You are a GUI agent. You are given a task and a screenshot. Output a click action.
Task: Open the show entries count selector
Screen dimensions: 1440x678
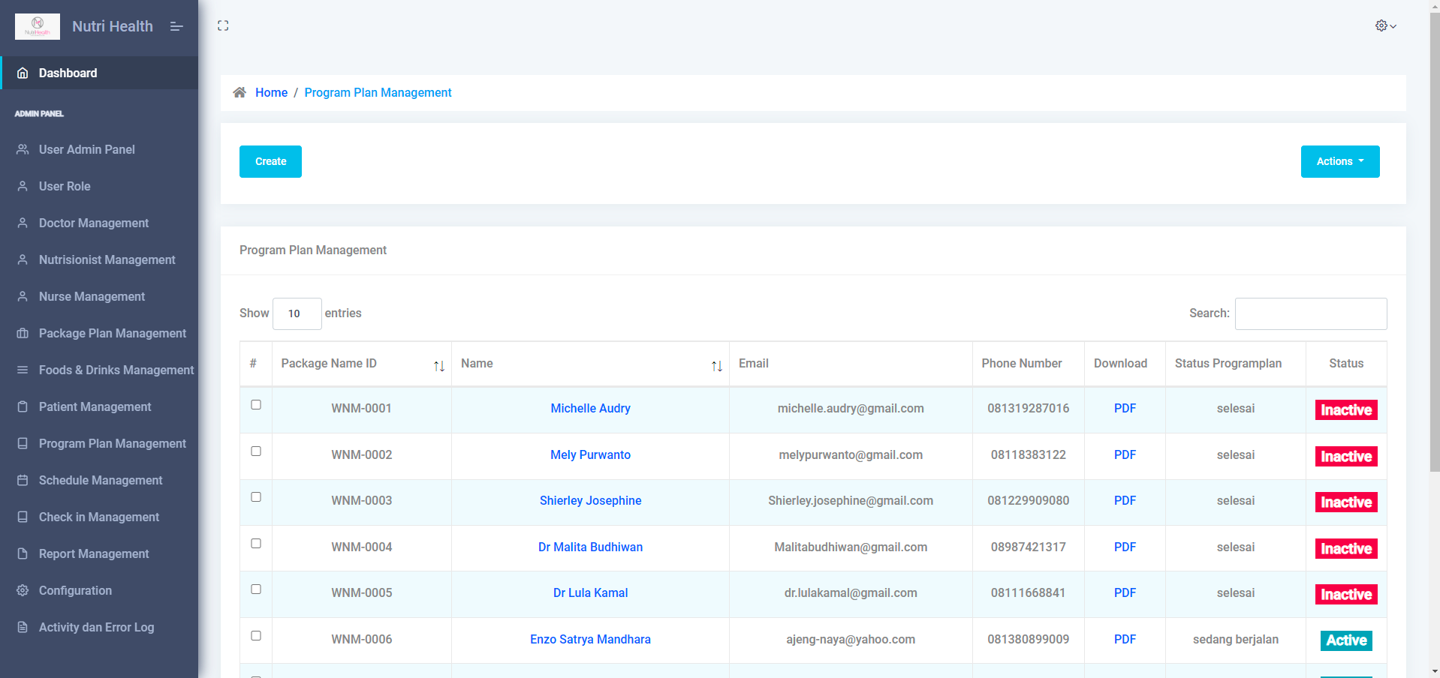pos(297,313)
